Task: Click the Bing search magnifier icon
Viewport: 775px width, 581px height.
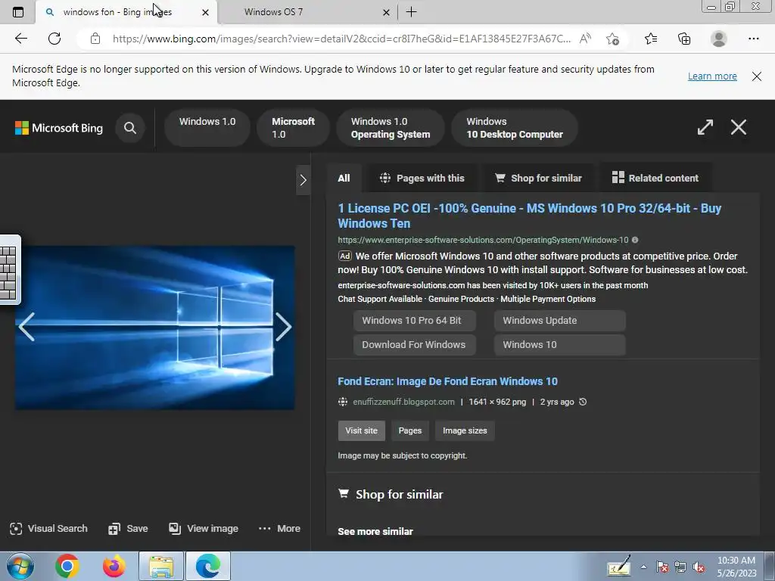Action: (x=130, y=128)
